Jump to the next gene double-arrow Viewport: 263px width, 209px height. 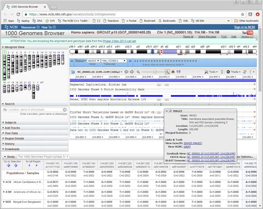point(130,61)
